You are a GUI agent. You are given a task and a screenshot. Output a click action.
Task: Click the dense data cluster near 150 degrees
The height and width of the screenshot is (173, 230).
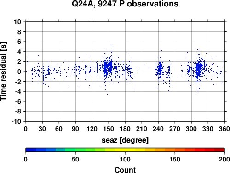coord(108,67)
